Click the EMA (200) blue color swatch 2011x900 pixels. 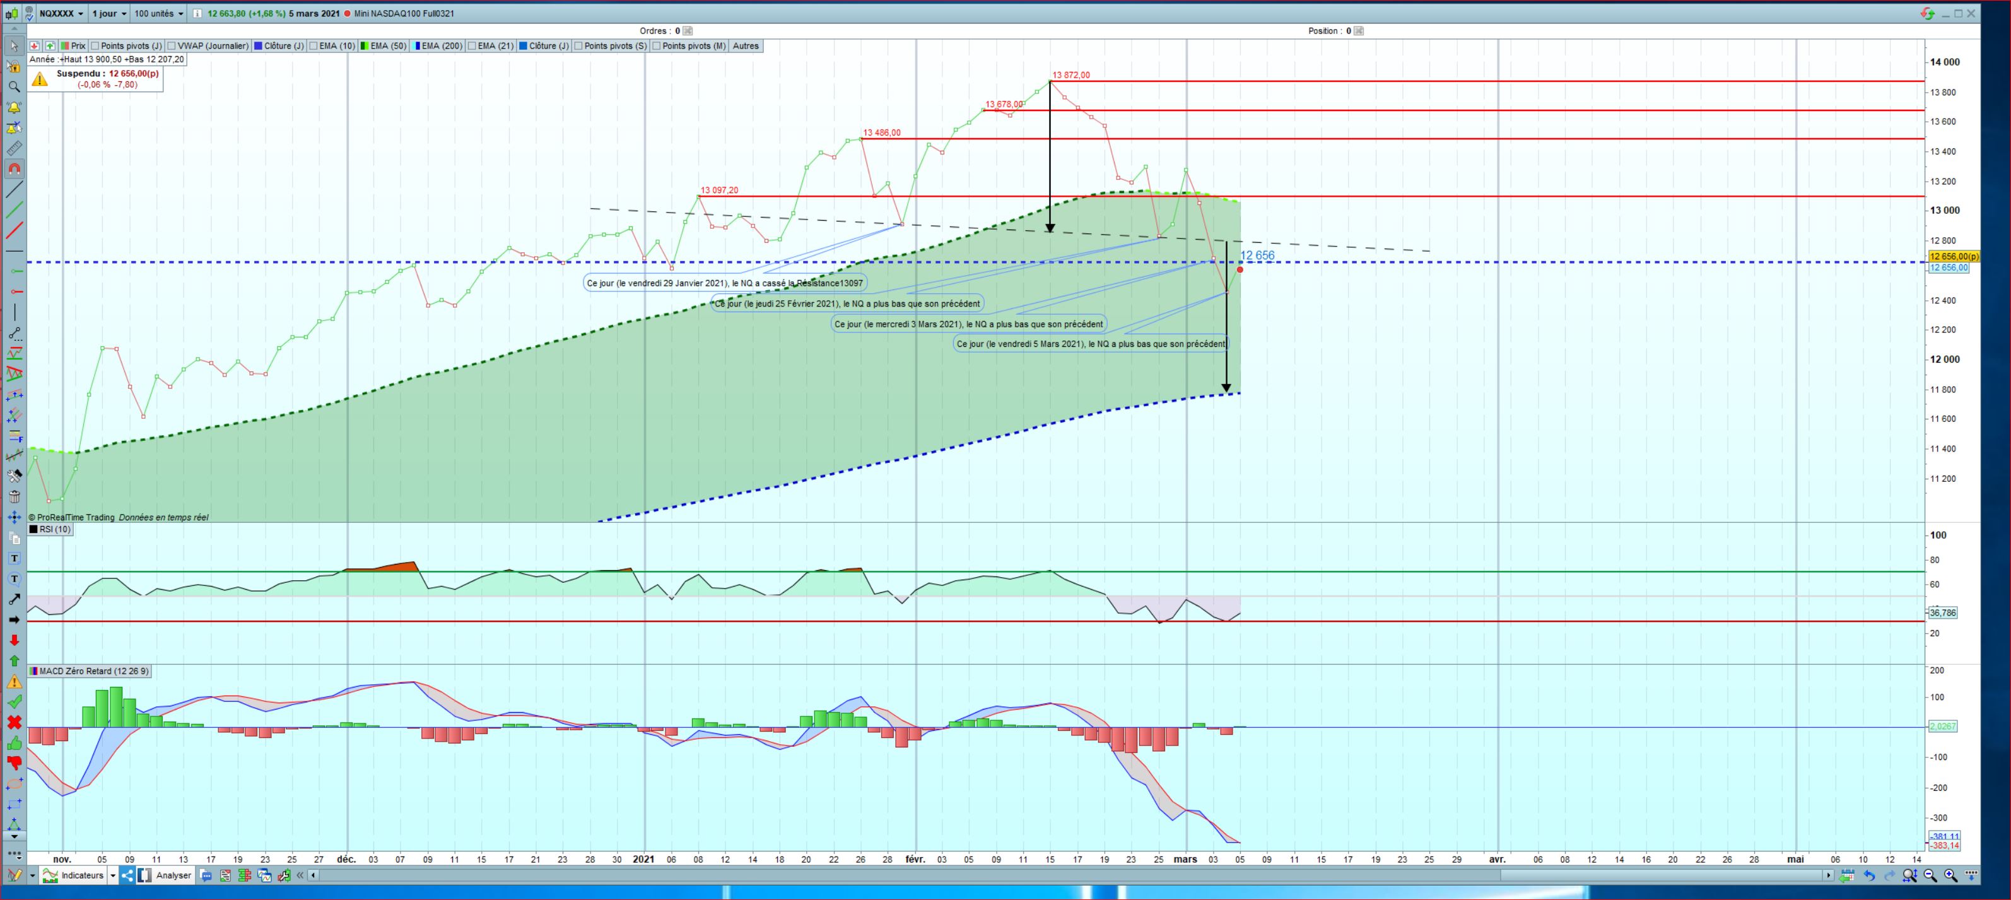418,46
